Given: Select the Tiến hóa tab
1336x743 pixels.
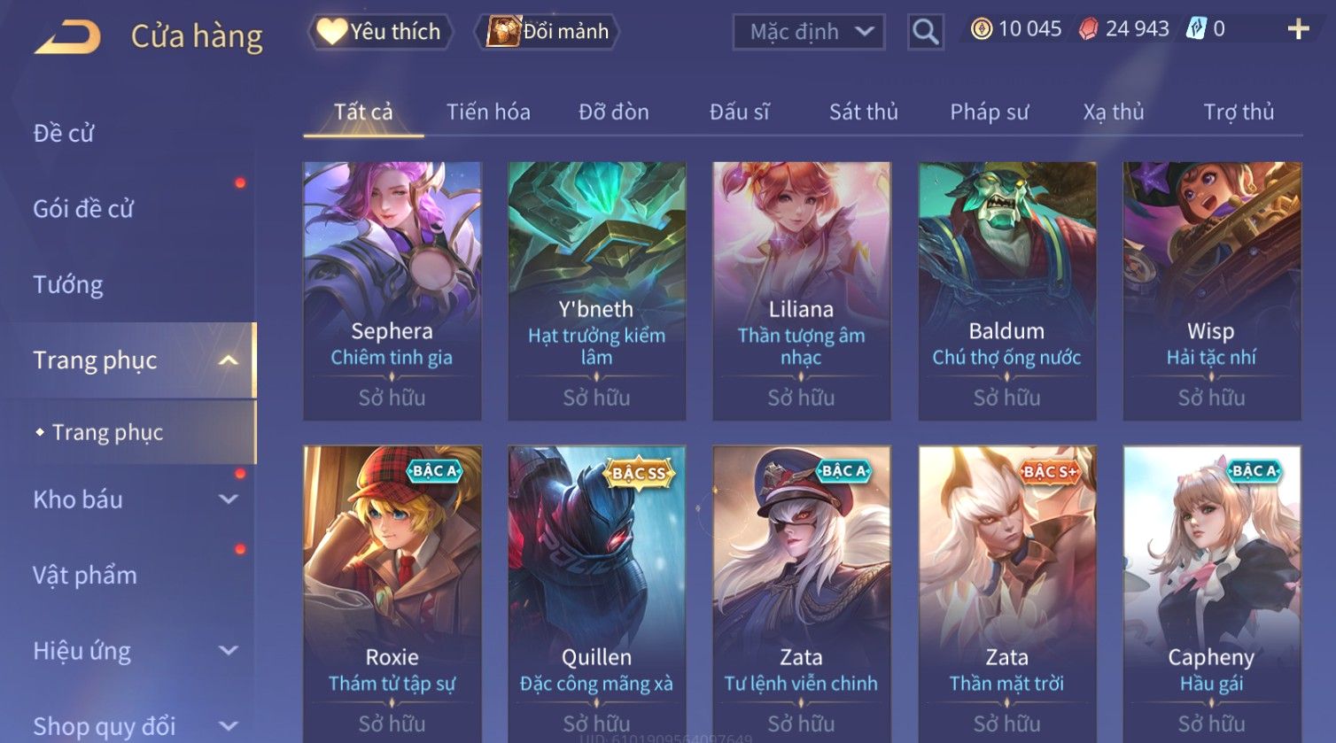Looking at the screenshot, I should [x=488, y=112].
